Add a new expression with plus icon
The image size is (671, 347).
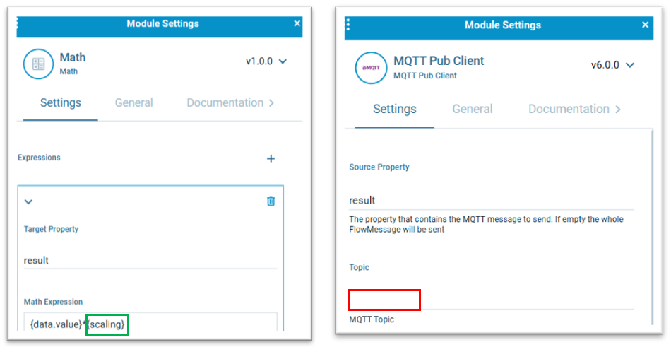coord(271,158)
